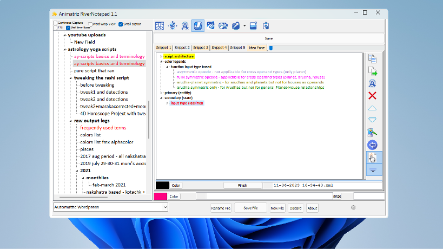Switch to the Snippet 4 tab

pyautogui.click(x=219, y=48)
